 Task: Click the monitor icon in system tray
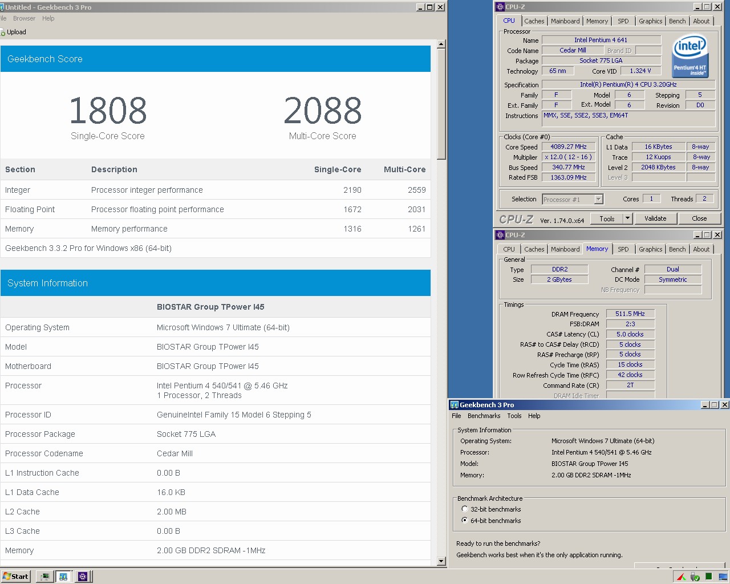coord(723,577)
